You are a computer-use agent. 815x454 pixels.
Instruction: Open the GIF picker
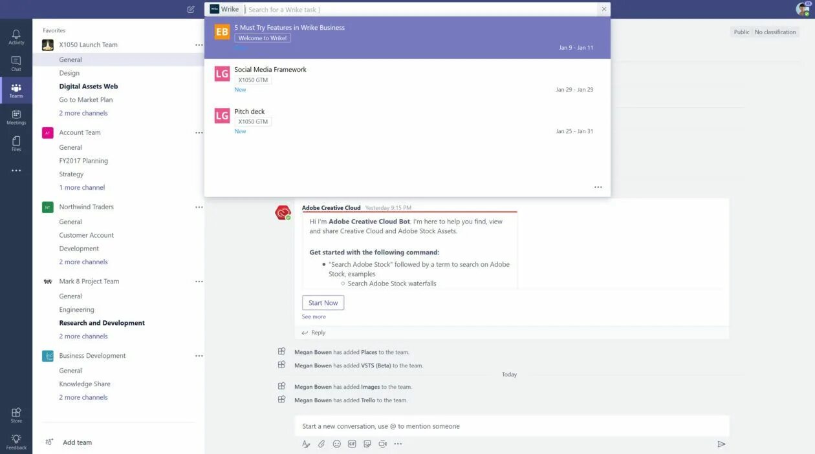352,444
